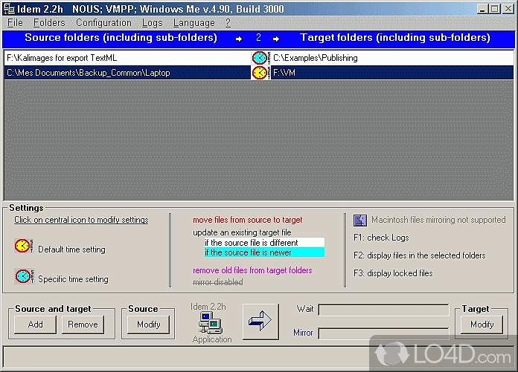Select source row F:\Kalimages for export TextML
This screenshot has height=372, width=518.
click(127, 58)
